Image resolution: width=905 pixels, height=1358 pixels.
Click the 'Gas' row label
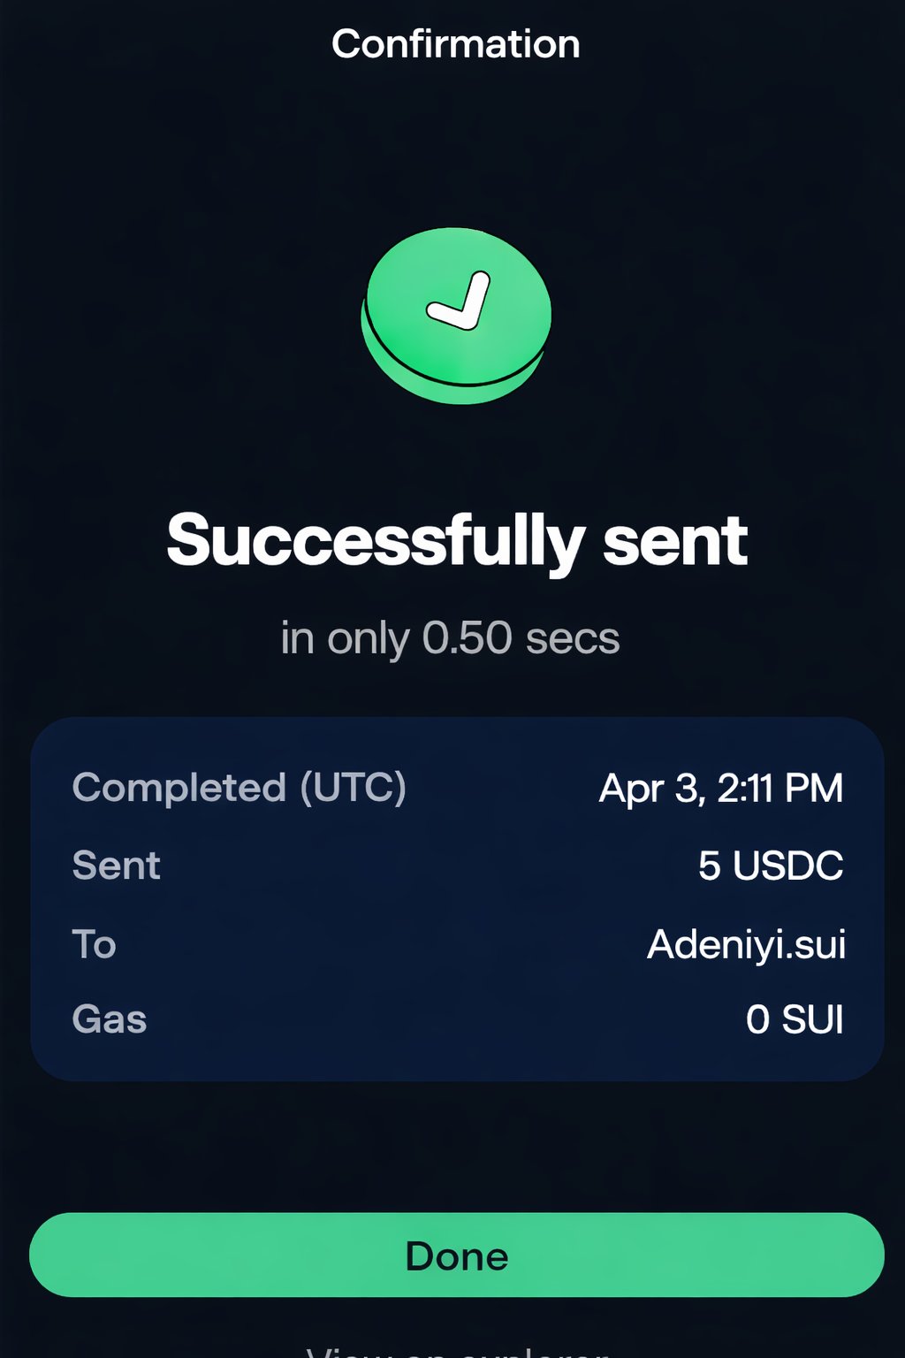coord(110,1019)
